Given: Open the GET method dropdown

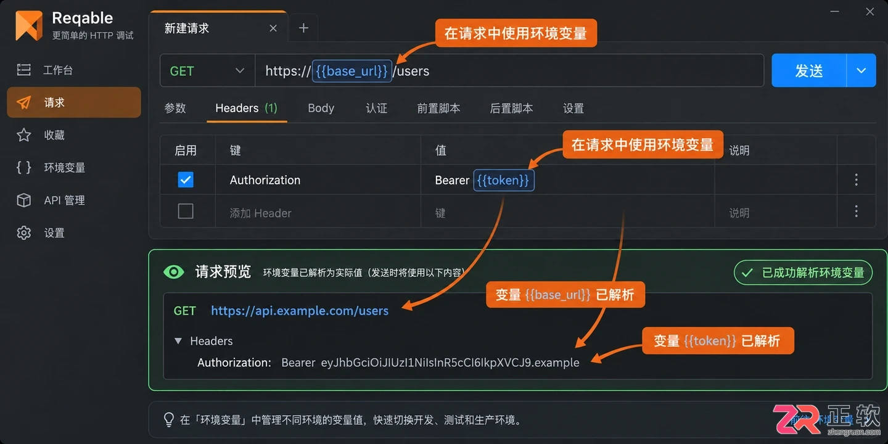Looking at the screenshot, I should [207, 71].
